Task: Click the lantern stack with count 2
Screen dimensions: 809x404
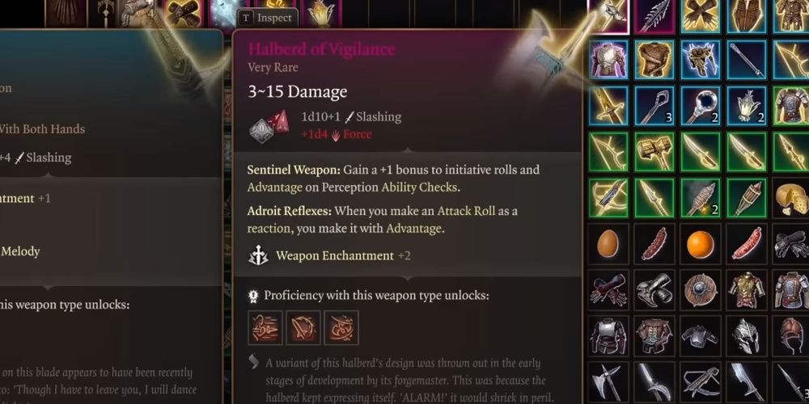Action: coord(747,105)
